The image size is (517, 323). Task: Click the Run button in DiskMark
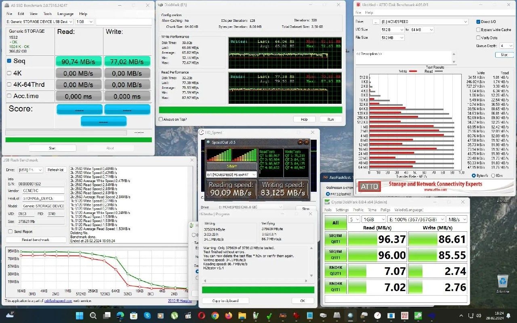[331, 120]
